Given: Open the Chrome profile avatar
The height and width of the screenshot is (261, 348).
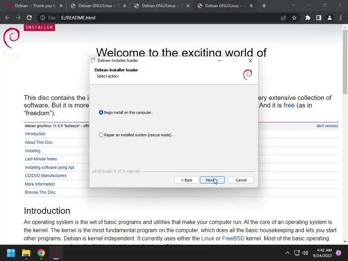Looking at the screenshot, I should coord(330,18).
